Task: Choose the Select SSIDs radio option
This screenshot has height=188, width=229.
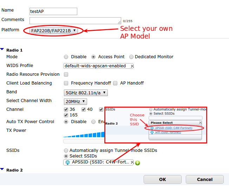Action: (66, 156)
